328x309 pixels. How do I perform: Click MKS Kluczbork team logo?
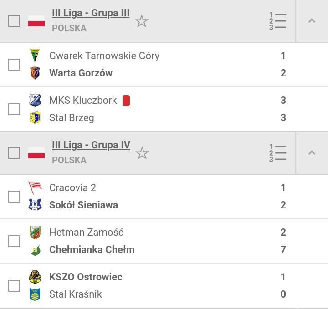tap(35, 100)
